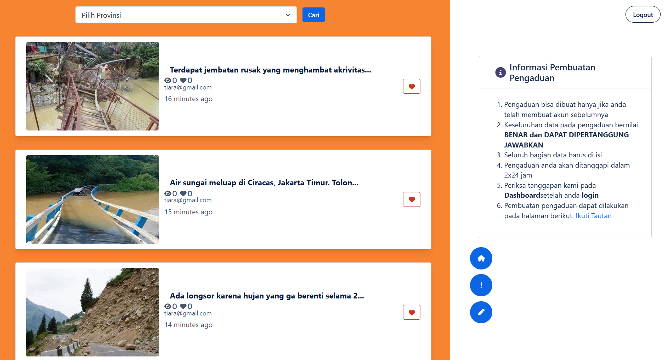Viewport: 668px width, 360px height.
Task: Open the 'Air sungai meluap di Ciracas' title
Action: (264, 183)
